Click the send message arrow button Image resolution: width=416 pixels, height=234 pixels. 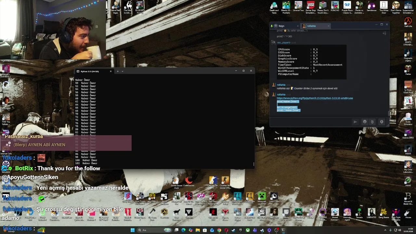point(355,122)
